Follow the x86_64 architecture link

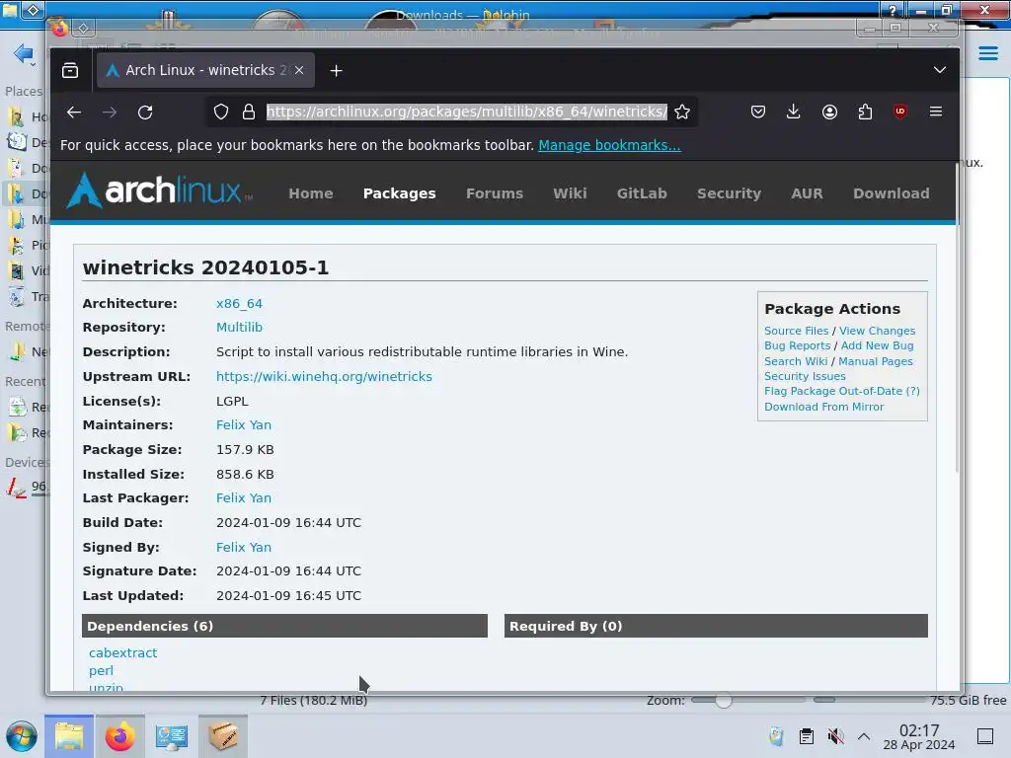[x=239, y=304]
